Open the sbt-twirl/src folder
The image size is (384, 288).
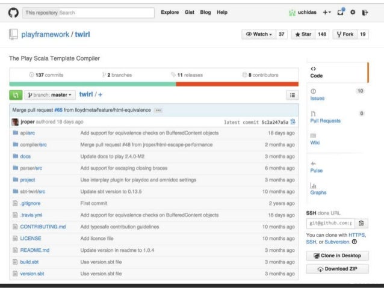(33, 192)
